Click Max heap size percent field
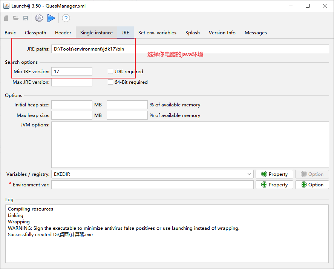The height and width of the screenshot is (269, 334). [x=127, y=115]
